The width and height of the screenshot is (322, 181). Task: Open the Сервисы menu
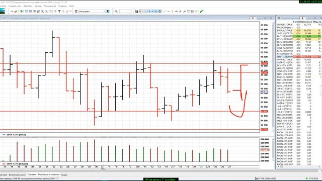click(62, 6)
